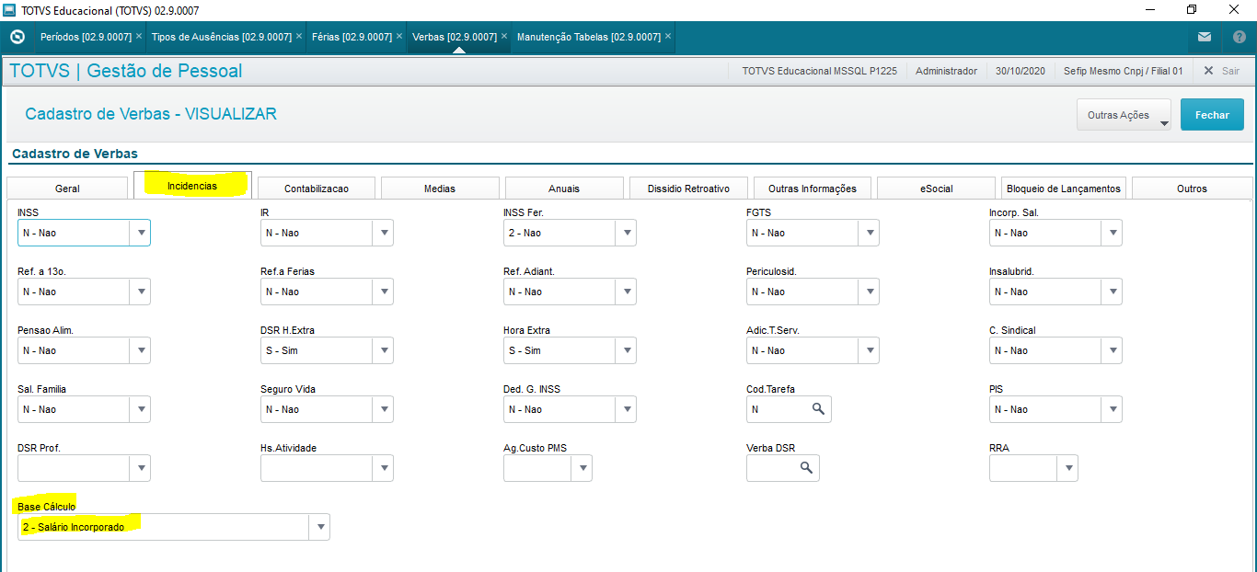
Task: Select the Incidencias tab
Action: [x=192, y=186]
